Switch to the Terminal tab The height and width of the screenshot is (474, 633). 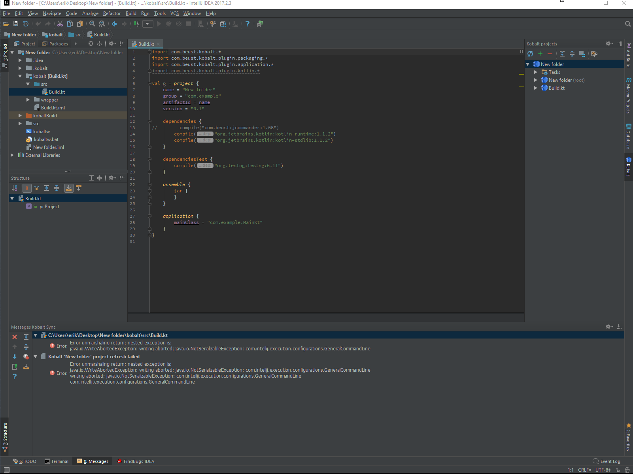57,461
